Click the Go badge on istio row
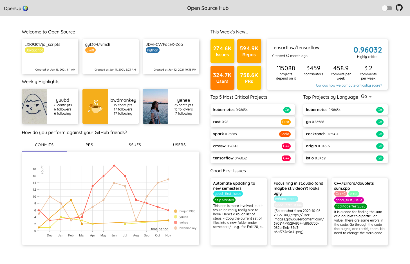The height and width of the screenshot is (264, 410). tap(380, 158)
